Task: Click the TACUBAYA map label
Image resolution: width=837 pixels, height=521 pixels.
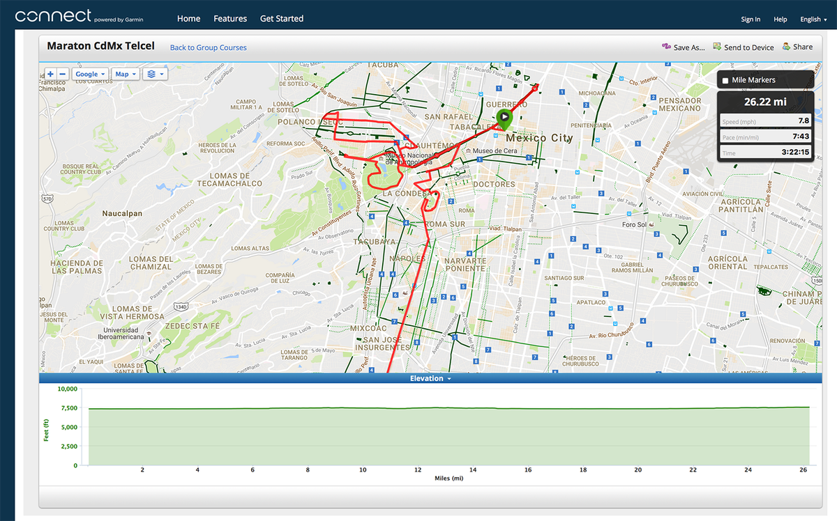Action: [374, 242]
